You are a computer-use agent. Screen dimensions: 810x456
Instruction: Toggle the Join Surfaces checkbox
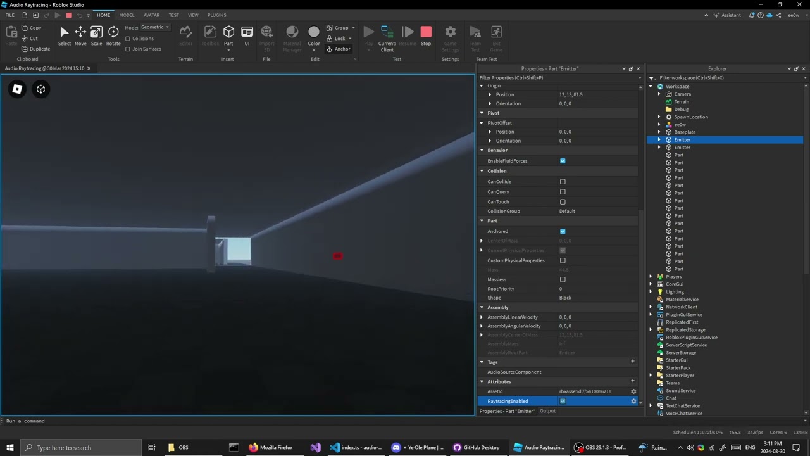click(128, 49)
